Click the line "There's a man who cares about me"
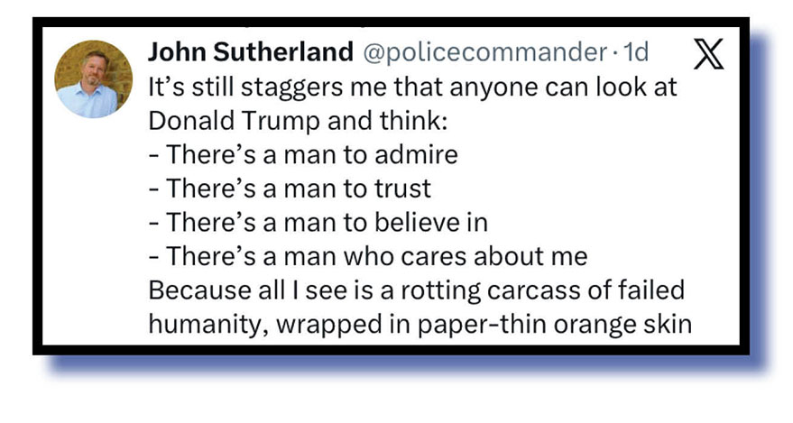 tap(368, 256)
